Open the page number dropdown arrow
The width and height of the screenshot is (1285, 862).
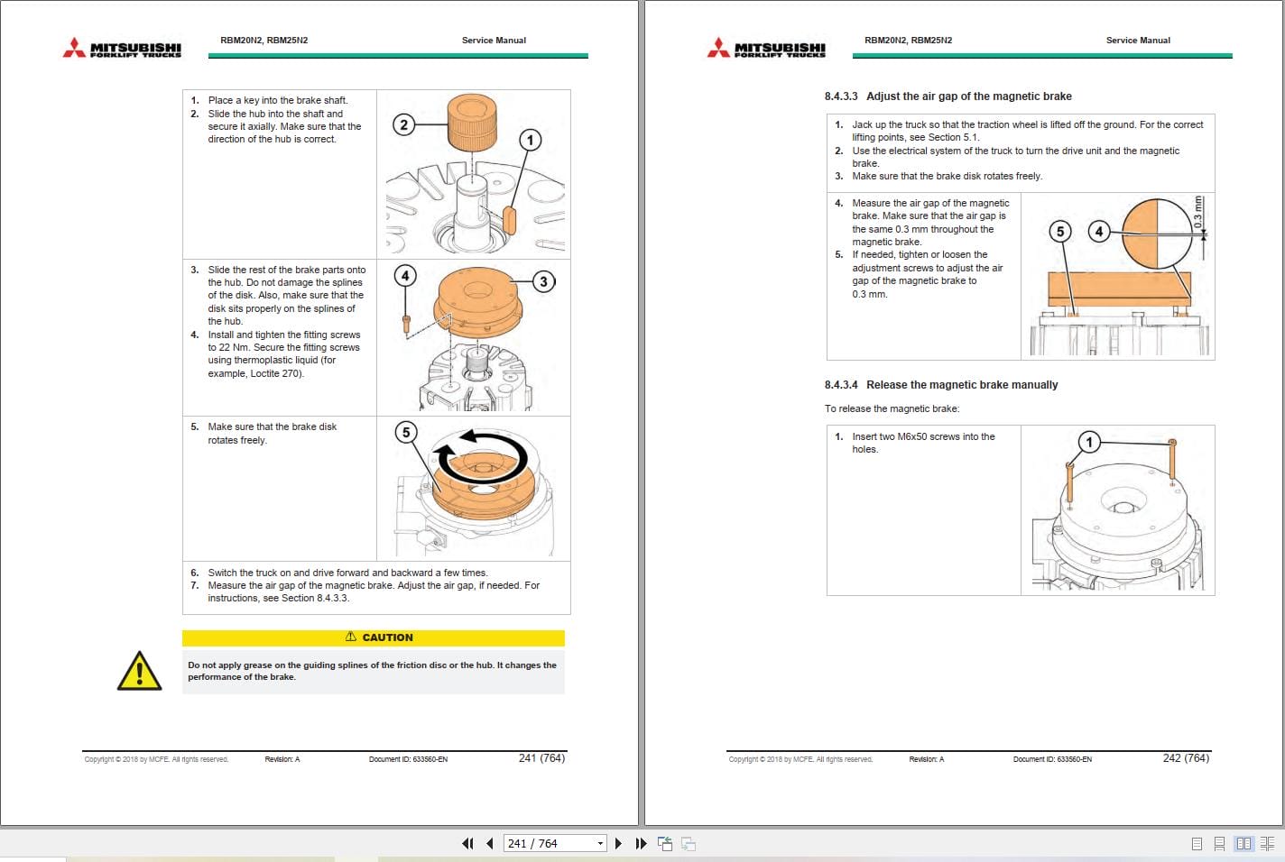point(600,844)
